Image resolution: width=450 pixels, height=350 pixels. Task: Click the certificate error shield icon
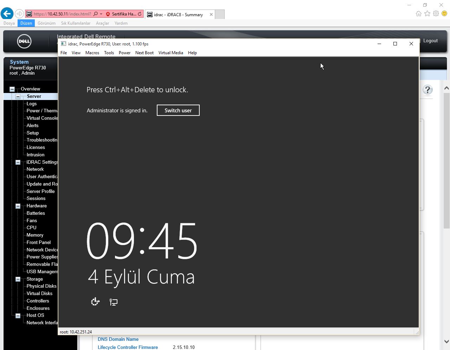pyautogui.click(x=108, y=14)
